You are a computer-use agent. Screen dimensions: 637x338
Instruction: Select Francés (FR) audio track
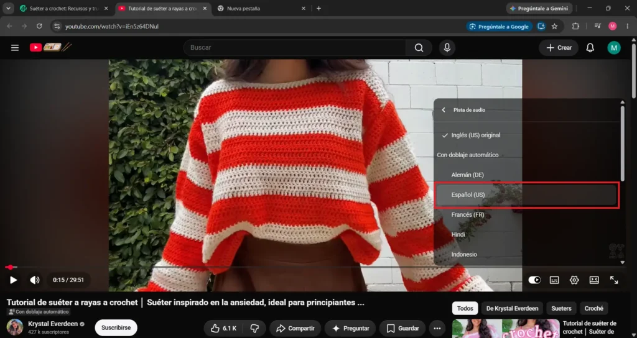point(526,214)
